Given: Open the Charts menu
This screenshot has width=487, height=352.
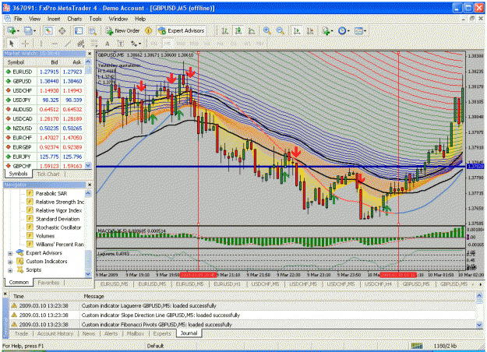Looking at the screenshot, I should point(75,19).
